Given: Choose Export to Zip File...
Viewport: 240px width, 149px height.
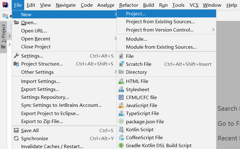Looking at the screenshot, I should point(64,121).
